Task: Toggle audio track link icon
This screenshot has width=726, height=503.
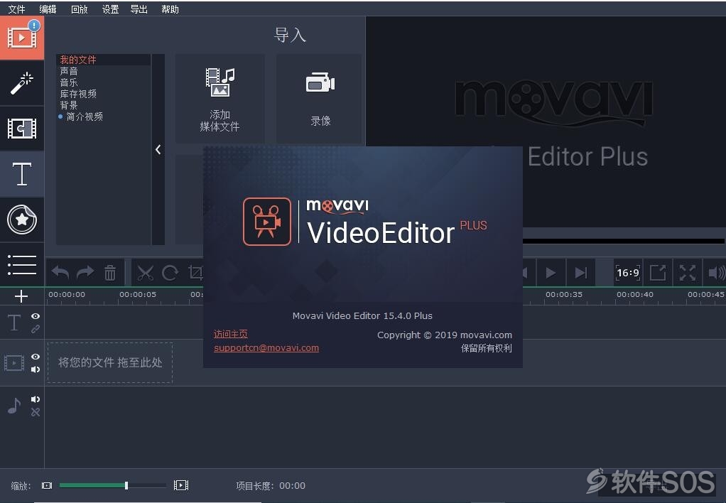Action: tap(36, 412)
